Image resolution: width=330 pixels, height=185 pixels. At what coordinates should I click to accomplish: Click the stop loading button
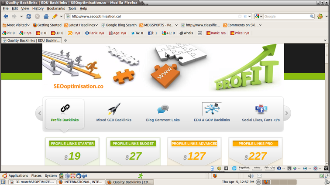tap(37, 17)
